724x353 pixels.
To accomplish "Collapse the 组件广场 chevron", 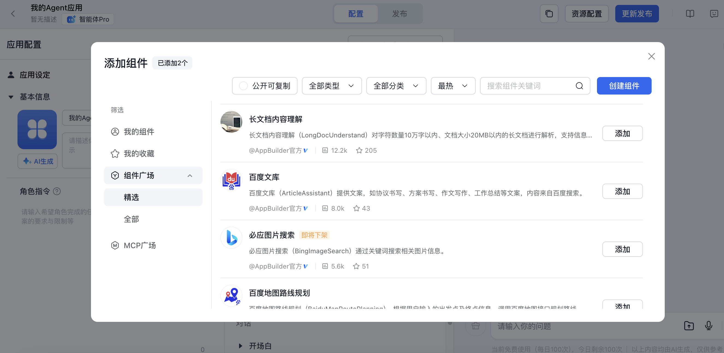I will coord(190,176).
